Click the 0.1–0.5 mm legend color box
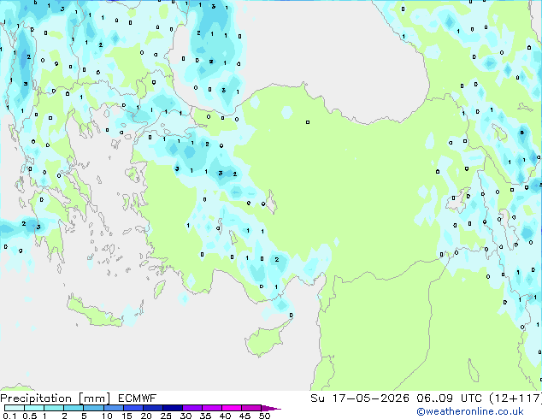Screen dimensions: 542x419 15,408
